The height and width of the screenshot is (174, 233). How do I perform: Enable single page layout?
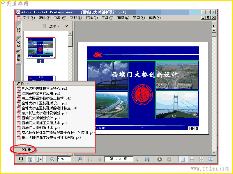click(183, 159)
